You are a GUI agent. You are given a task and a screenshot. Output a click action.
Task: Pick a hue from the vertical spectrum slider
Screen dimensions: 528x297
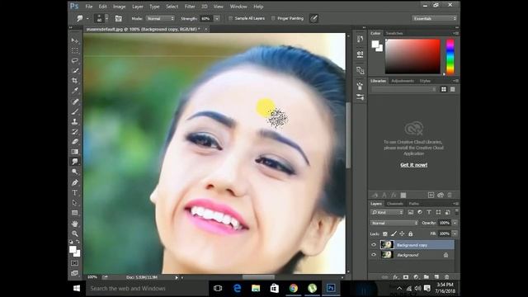tap(450, 57)
